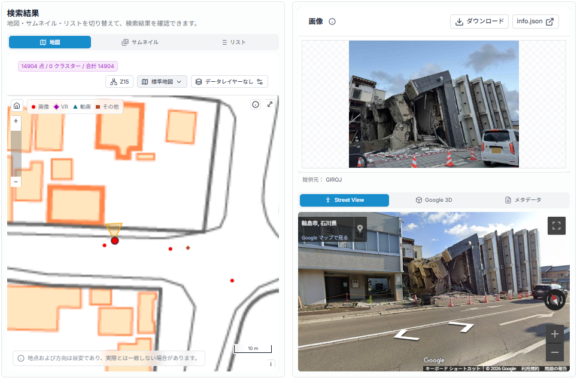
Task: Open the データレイヤーなし layer selector
Action: (229, 81)
